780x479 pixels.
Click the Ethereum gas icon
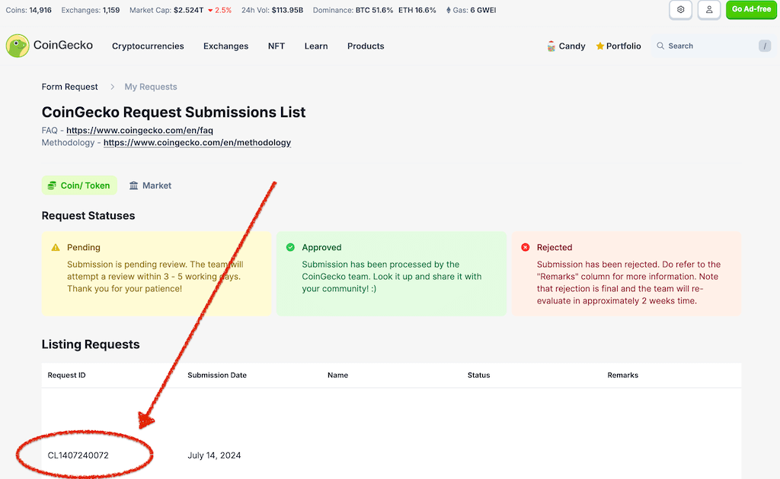(449, 10)
